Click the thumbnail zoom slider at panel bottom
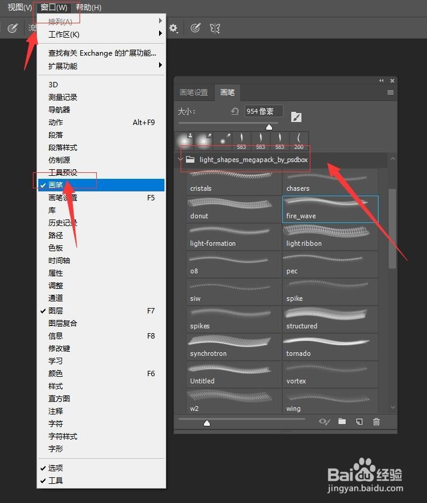The height and width of the screenshot is (503, 427). 207,423
